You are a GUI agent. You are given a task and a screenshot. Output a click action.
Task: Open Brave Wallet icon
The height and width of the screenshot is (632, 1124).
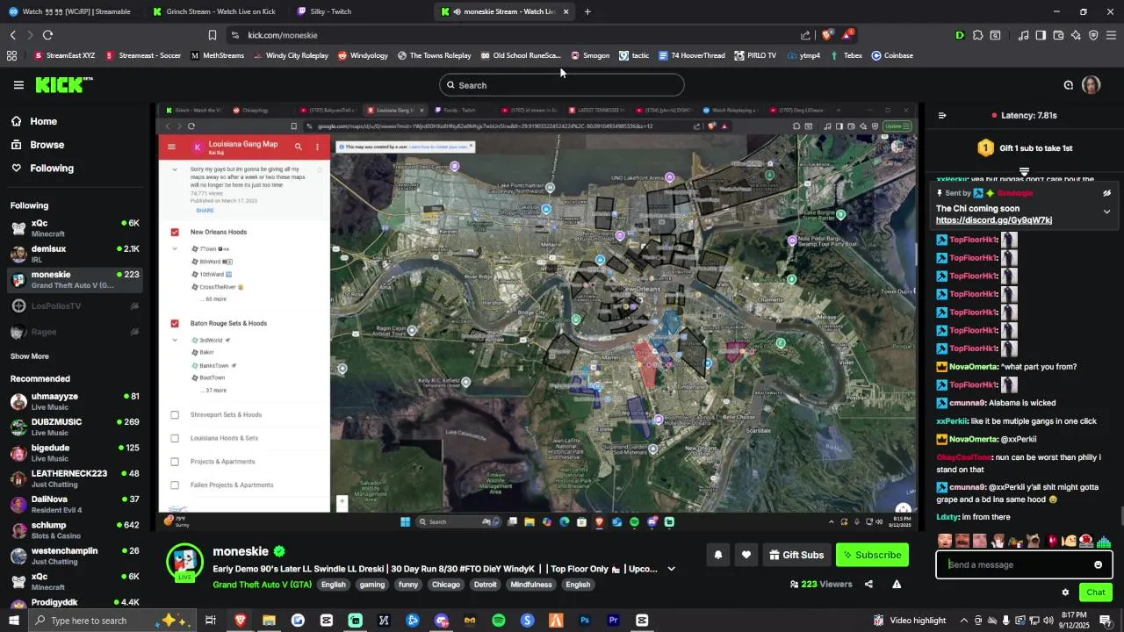(1058, 35)
